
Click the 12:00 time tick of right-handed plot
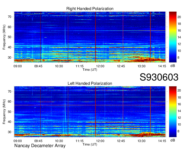tap(100, 66)
